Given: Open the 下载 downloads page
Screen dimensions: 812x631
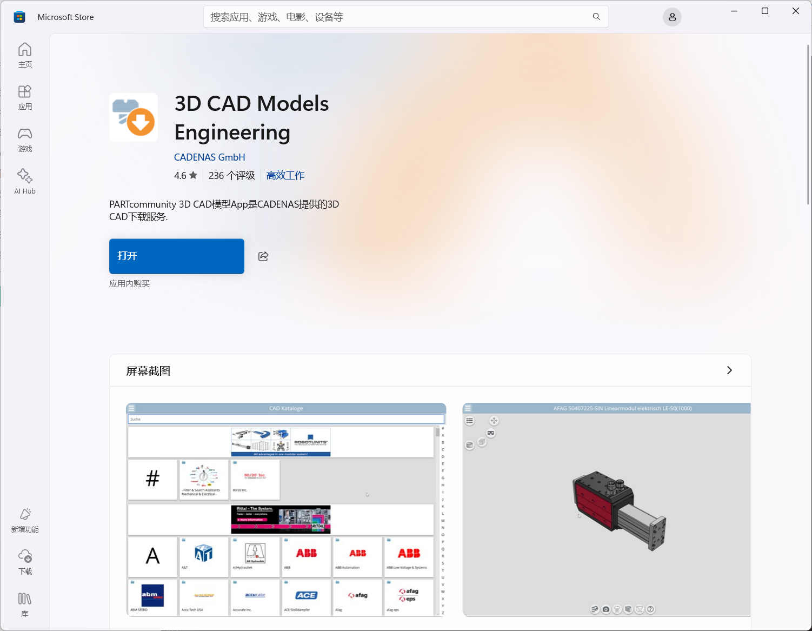Looking at the screenshot, I should tap(25, 562).
